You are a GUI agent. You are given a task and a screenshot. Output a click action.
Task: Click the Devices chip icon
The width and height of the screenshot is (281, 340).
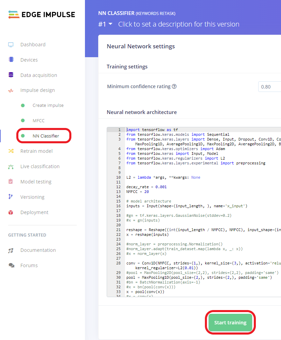(11, 60)
